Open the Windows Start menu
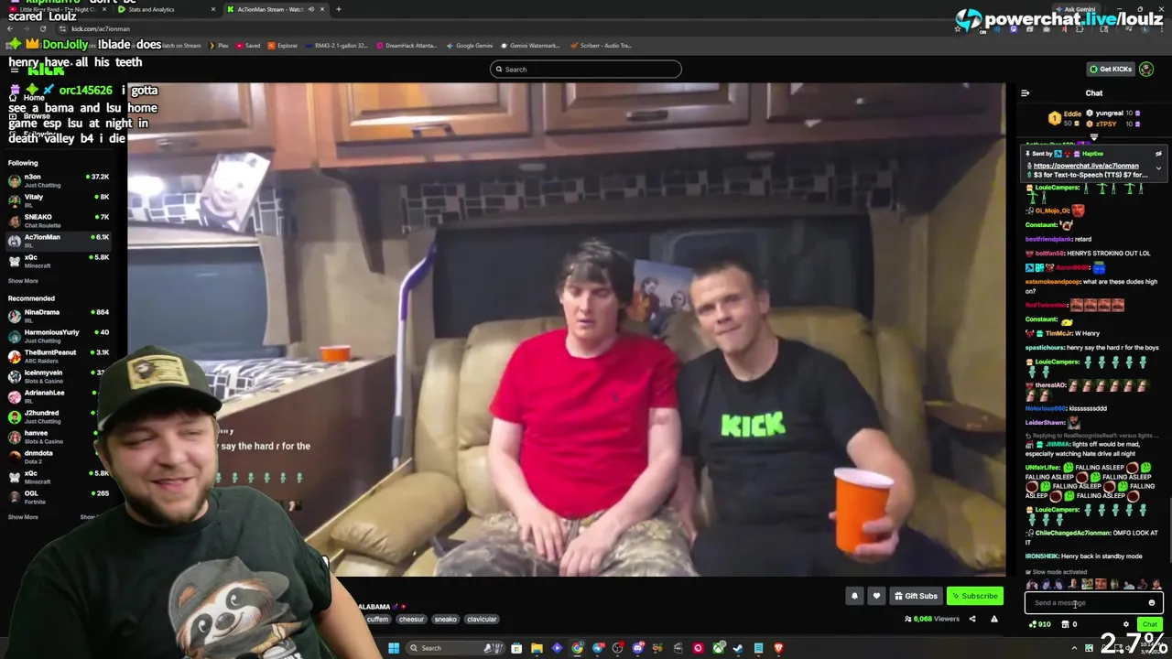Viewport: 1172px width, 659px height. click(x=394, y=648)
